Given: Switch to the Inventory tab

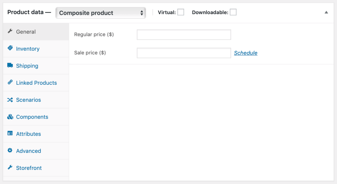Looking at the screenshot, I should pos(28,49).
